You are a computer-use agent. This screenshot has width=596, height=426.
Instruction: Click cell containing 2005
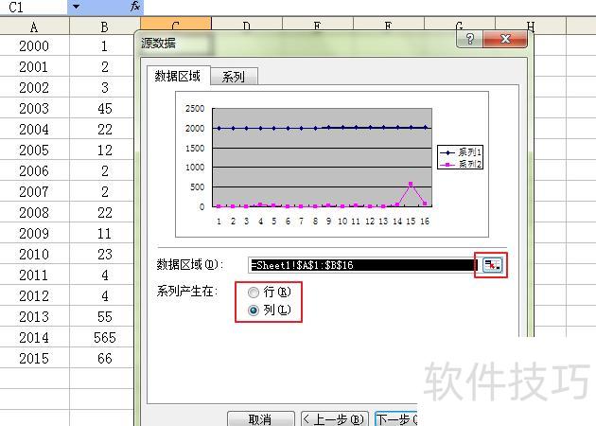(x=34, y=151)
